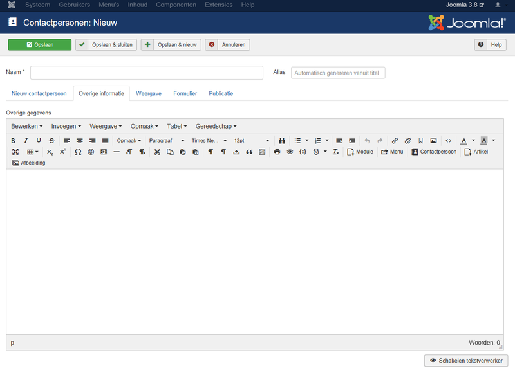515x373 pixels.
Task: Insert or edit link
Action: pyautogui.click(x=395, y=141)
